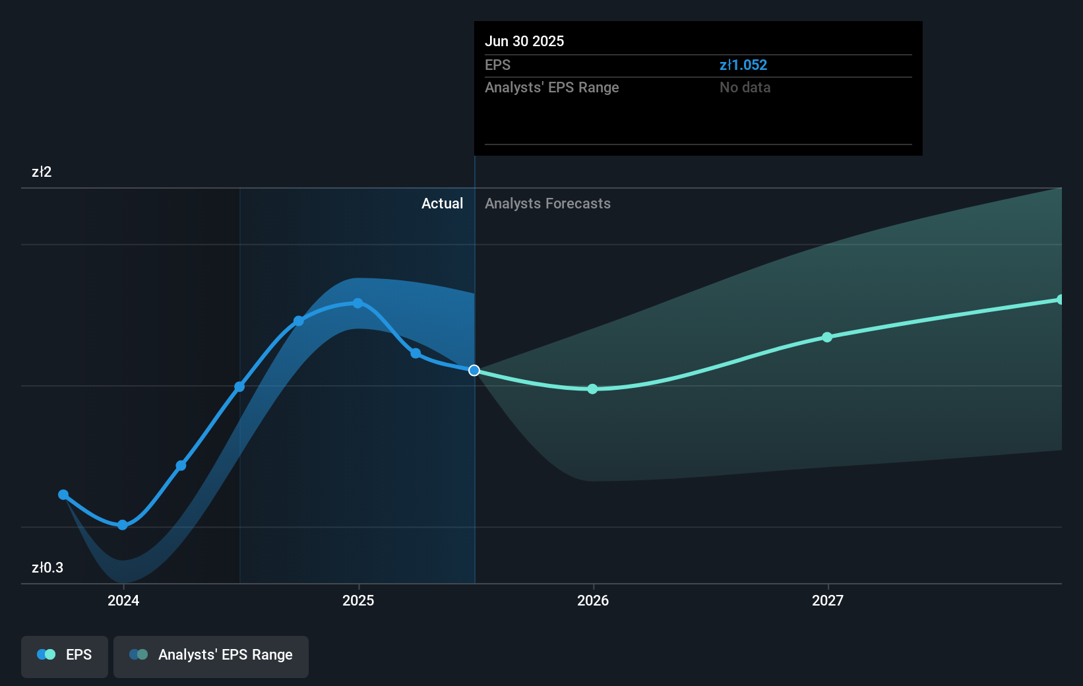The height and width of the screenshot is (686, 1083).
Task: Click the 2027 forecast data point
Action: tap(827, 337)
